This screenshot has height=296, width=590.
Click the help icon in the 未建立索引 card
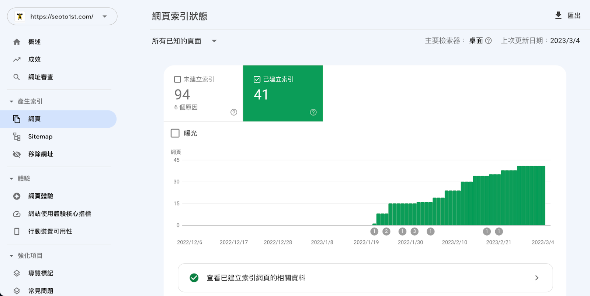coord(234,112)
